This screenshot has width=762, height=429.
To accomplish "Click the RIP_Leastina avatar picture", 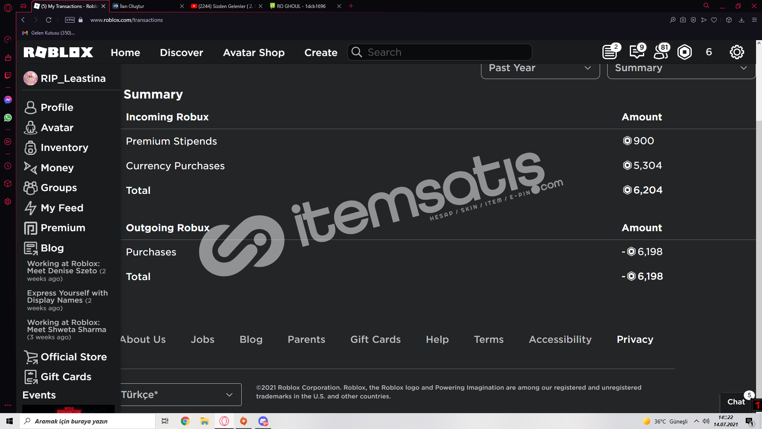I will click(x=31, y=78).
